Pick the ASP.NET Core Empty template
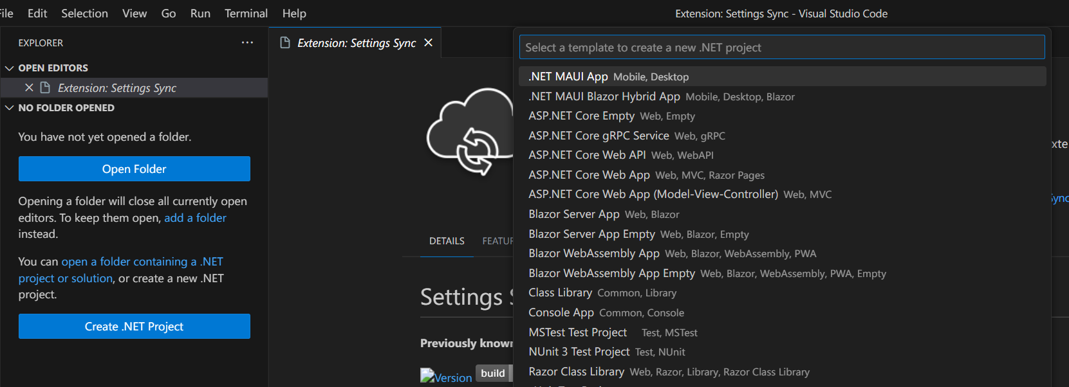This screenshot has height=387, width=1069. click(782, 116)
